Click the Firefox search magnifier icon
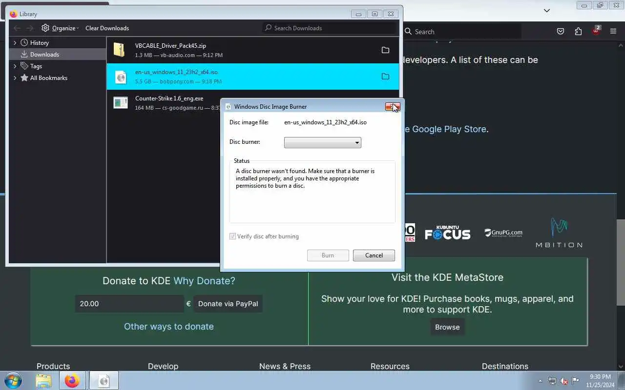 coord(408,32)
